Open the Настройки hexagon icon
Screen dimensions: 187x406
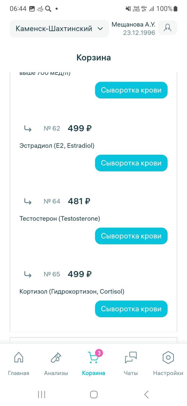click(x=168, y=358)
